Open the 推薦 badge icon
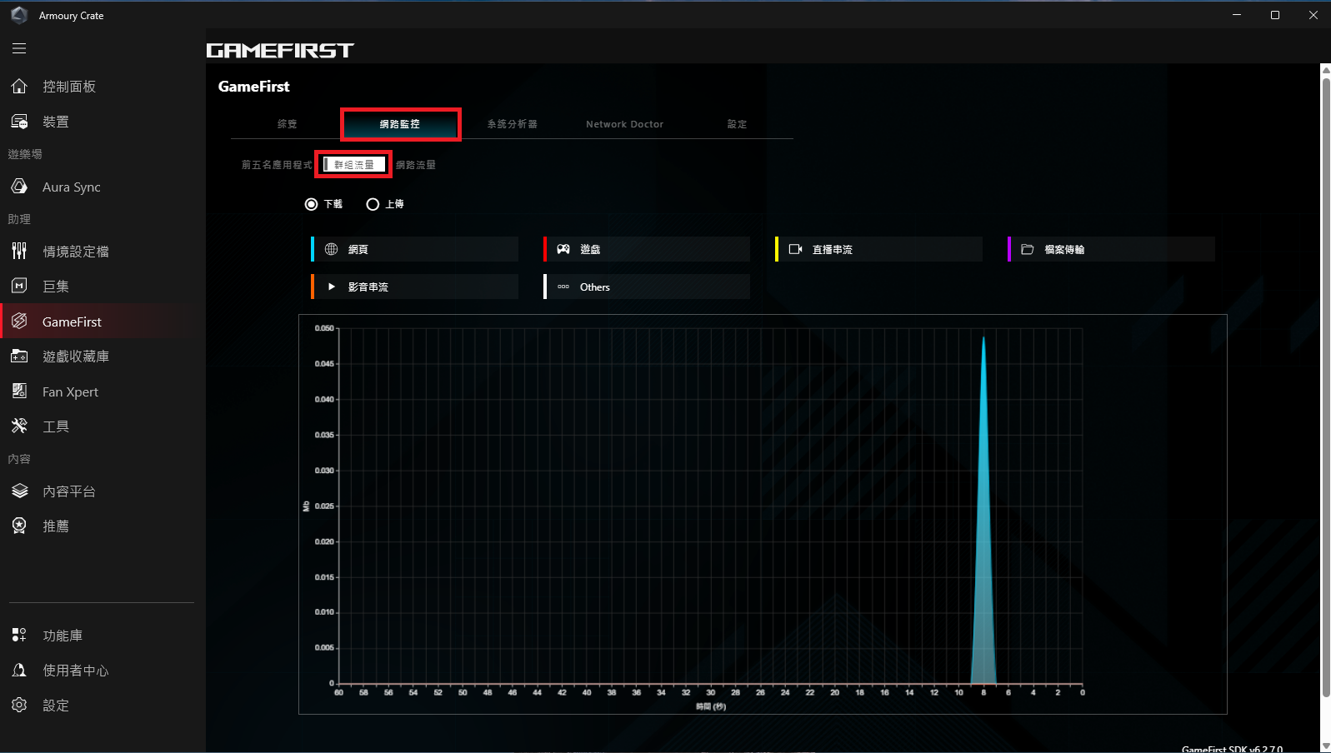Viewport: 1331px width, 753px height. 19,526
